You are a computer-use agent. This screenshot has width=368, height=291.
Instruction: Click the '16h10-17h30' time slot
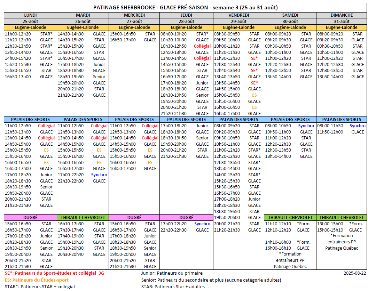(x=71, y=224)
